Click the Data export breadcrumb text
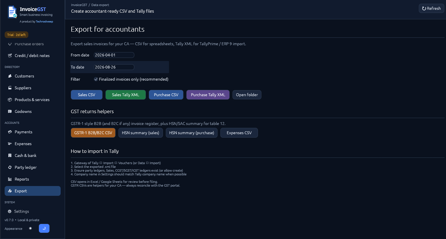This screenshot has height=239, width=446. coord(100,5)
